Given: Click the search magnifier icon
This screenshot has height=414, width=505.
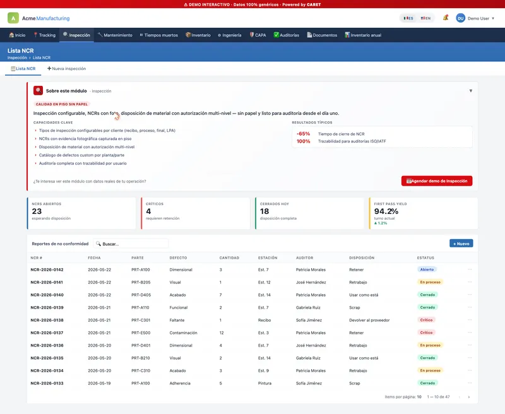Looking at the screenshot, I should coord(98,244).
